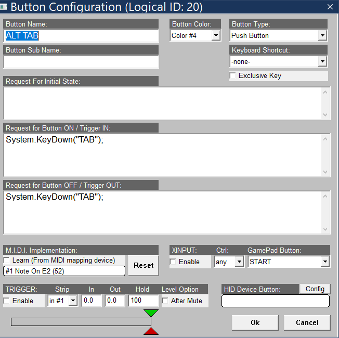339x338 pixels.
Task: Open the GamePad Button dropdown
Action: click(325, 262)
